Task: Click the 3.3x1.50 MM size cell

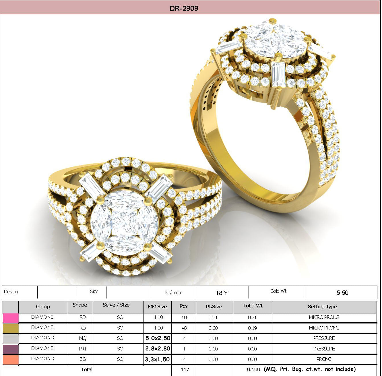Action: 157,359
